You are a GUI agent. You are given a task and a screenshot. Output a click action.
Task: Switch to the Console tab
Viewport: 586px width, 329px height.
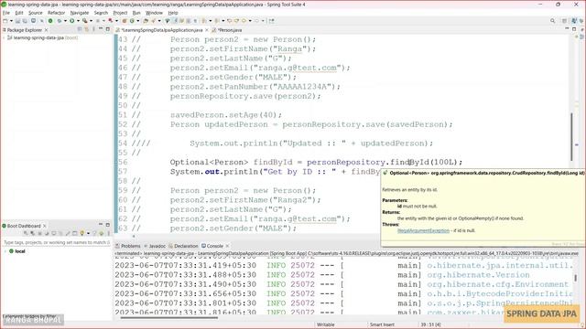coord(212,246)
